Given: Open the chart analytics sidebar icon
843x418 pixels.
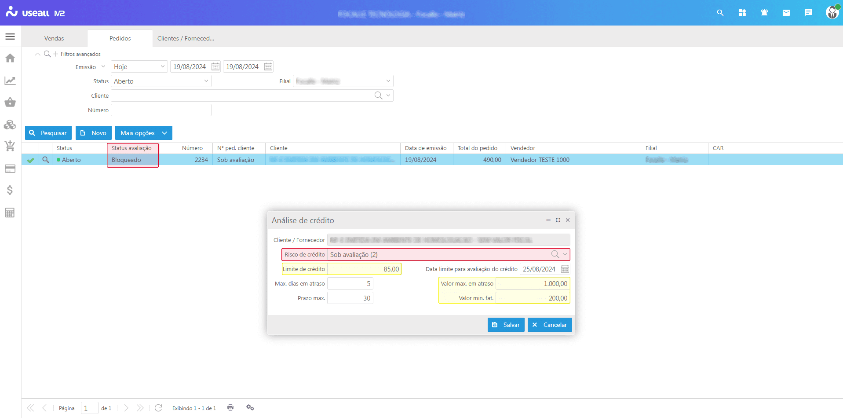Looking at the screenshot, I should pyautogui.click(x=10, y=81).
